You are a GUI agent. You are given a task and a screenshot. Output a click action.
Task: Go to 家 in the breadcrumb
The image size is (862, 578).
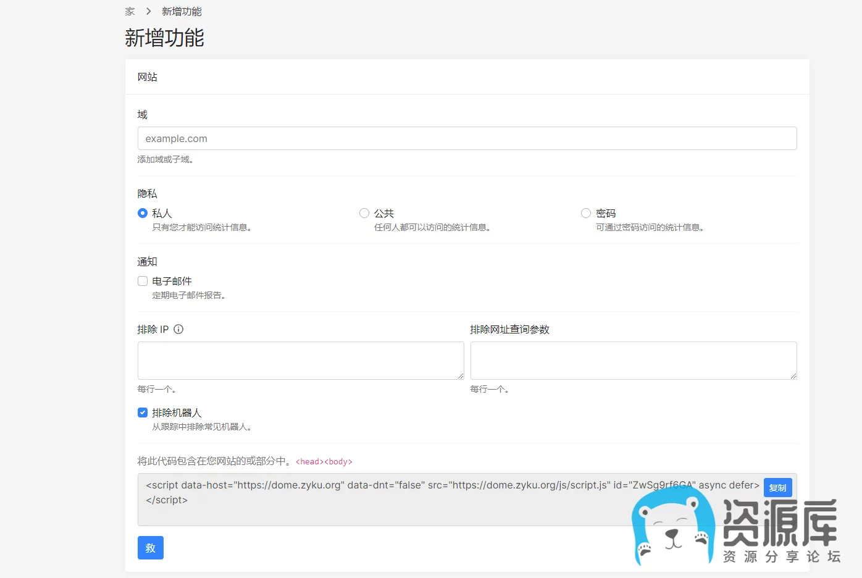pos(130,12)
